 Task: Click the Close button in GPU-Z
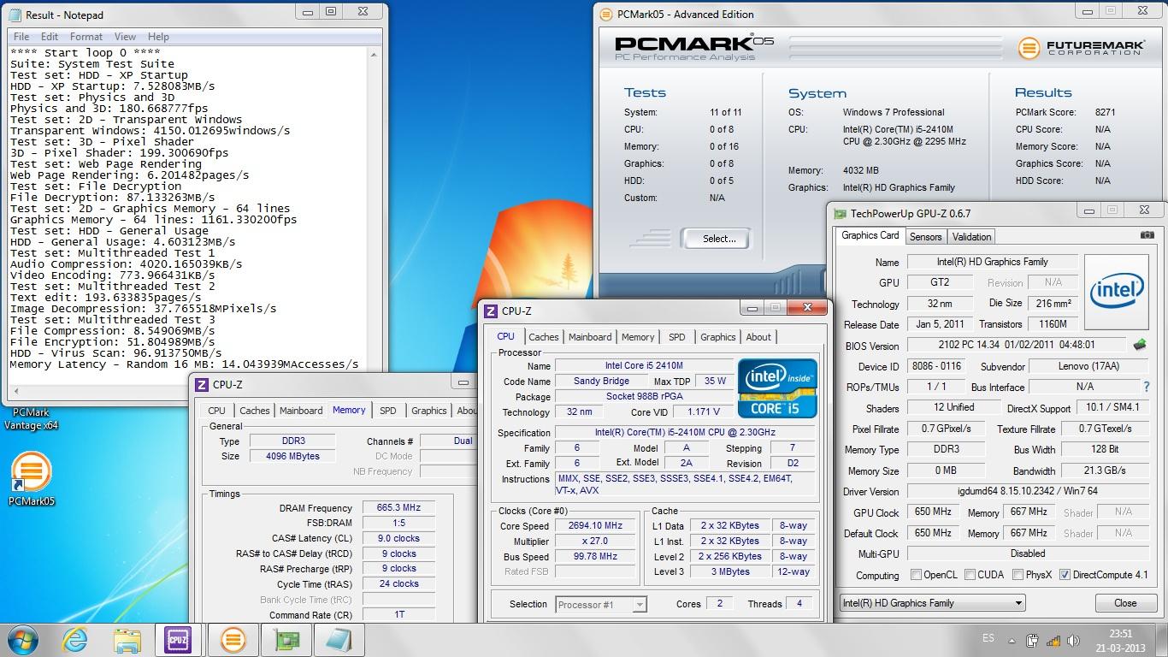(1125, 603)
